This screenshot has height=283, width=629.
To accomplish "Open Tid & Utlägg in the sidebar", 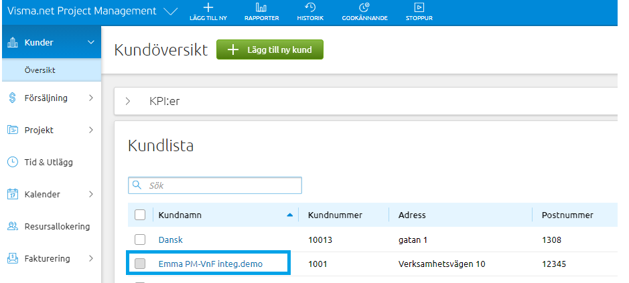I will pos(48,162).
